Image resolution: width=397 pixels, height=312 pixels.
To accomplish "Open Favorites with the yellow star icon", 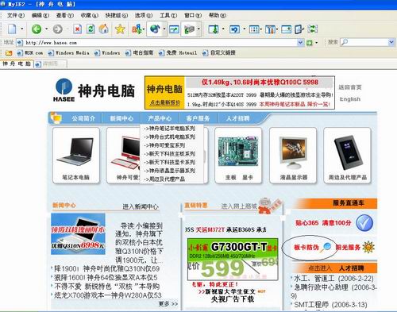I will tap(120, 29).
